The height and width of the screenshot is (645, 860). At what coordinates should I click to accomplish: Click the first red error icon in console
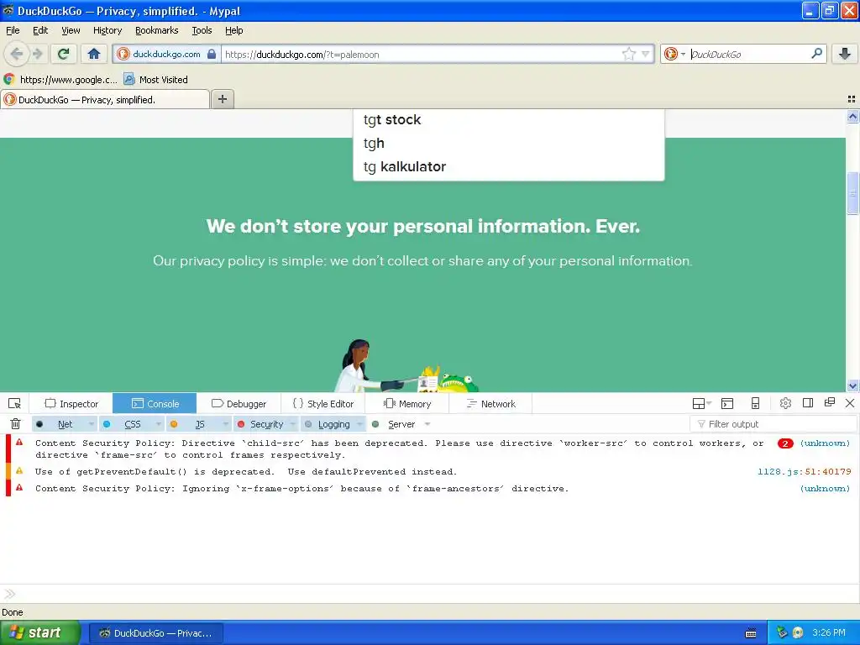(x=19, y=442)
